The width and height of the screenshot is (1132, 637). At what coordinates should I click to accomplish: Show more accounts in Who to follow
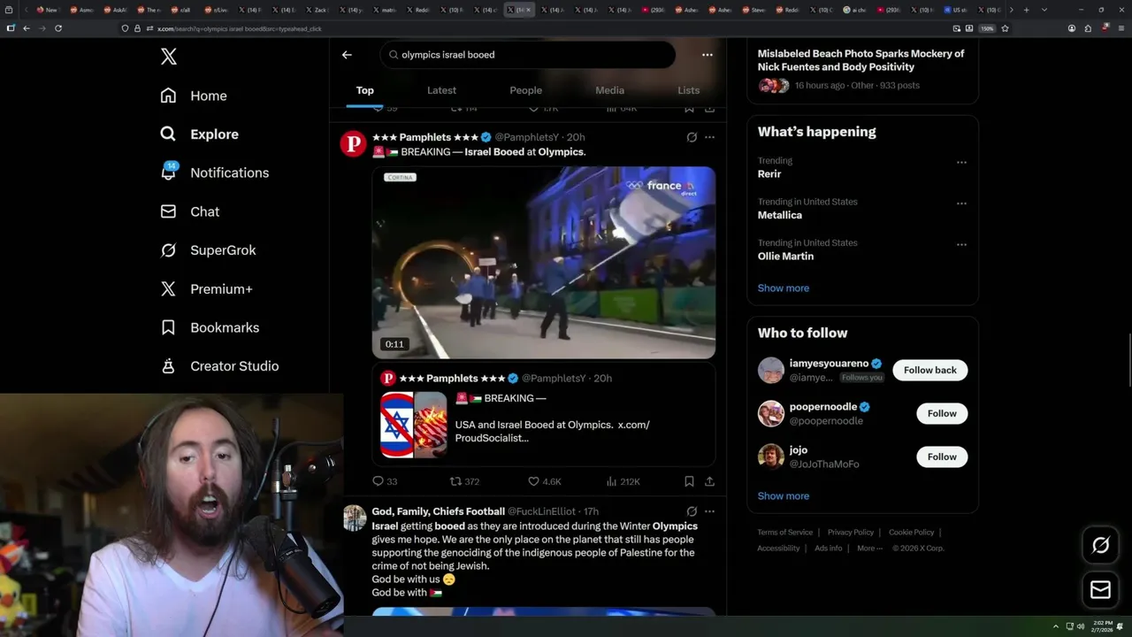tap(783, 495)
